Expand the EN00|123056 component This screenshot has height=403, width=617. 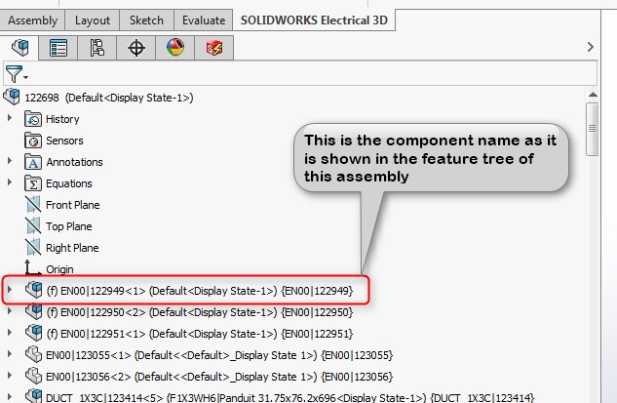click(x=10, y=376)
